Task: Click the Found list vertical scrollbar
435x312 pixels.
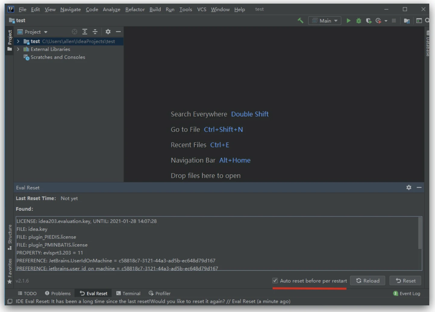Action: coord(420,233)
